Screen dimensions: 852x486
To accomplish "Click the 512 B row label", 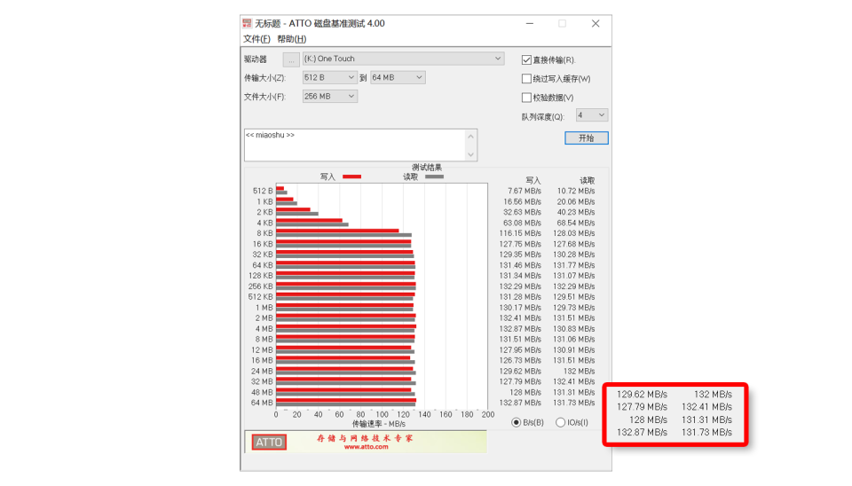I will [263, 192].
